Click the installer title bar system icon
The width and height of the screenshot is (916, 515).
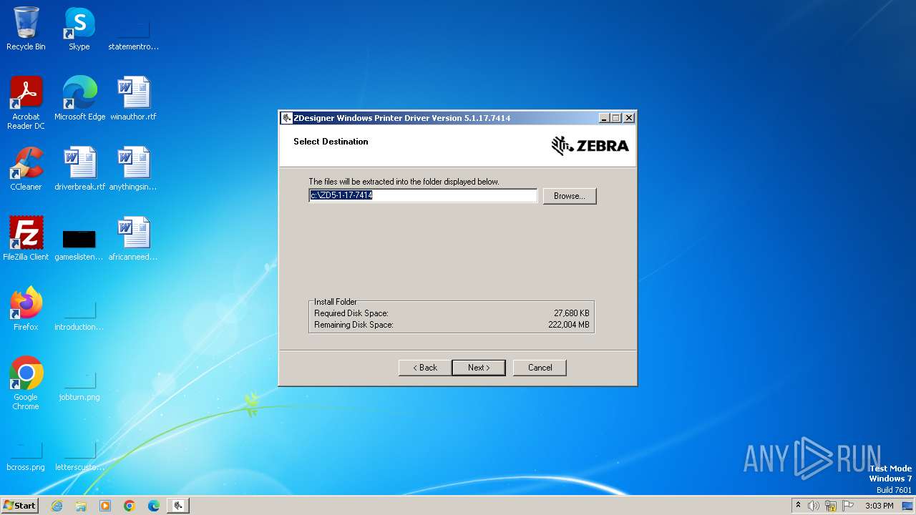[x=287, y=118]
